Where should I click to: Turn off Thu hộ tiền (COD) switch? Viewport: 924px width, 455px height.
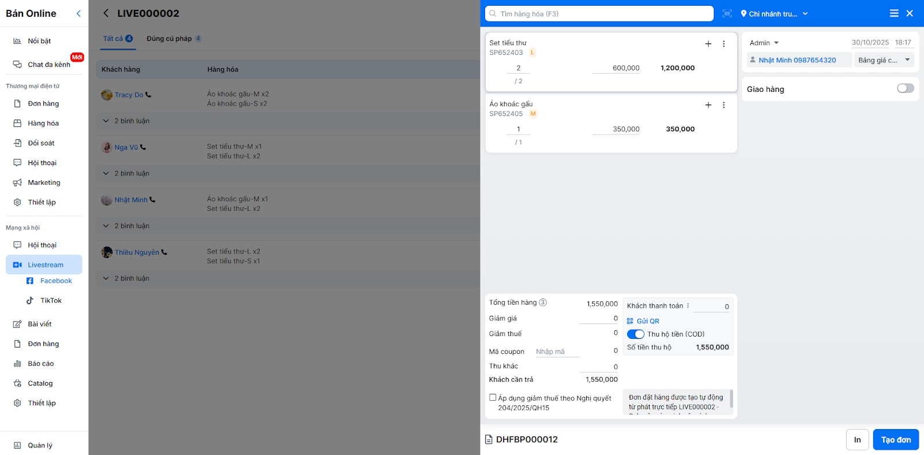pos(635,334)
